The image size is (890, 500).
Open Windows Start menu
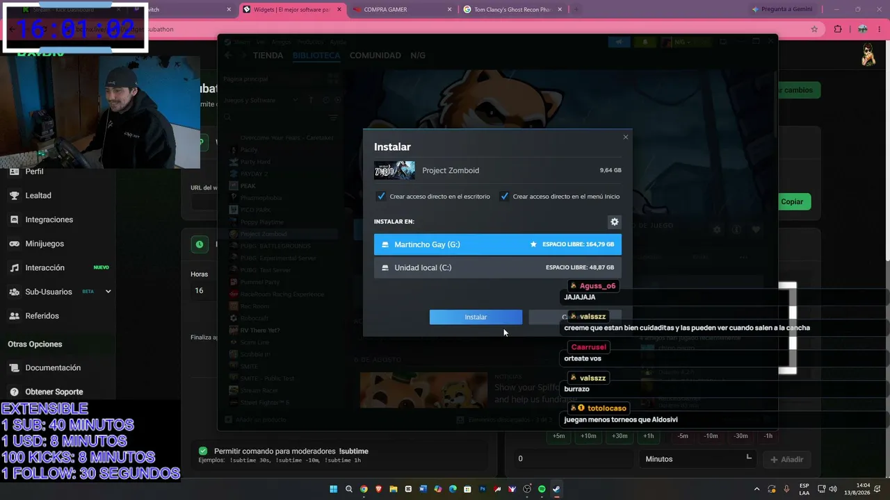(334, 489)
